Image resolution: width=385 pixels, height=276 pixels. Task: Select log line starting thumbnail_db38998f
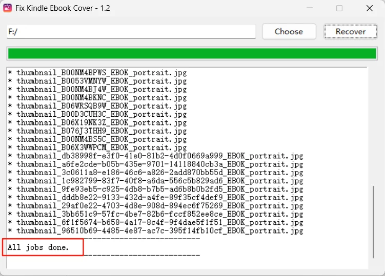pos(156,156)
